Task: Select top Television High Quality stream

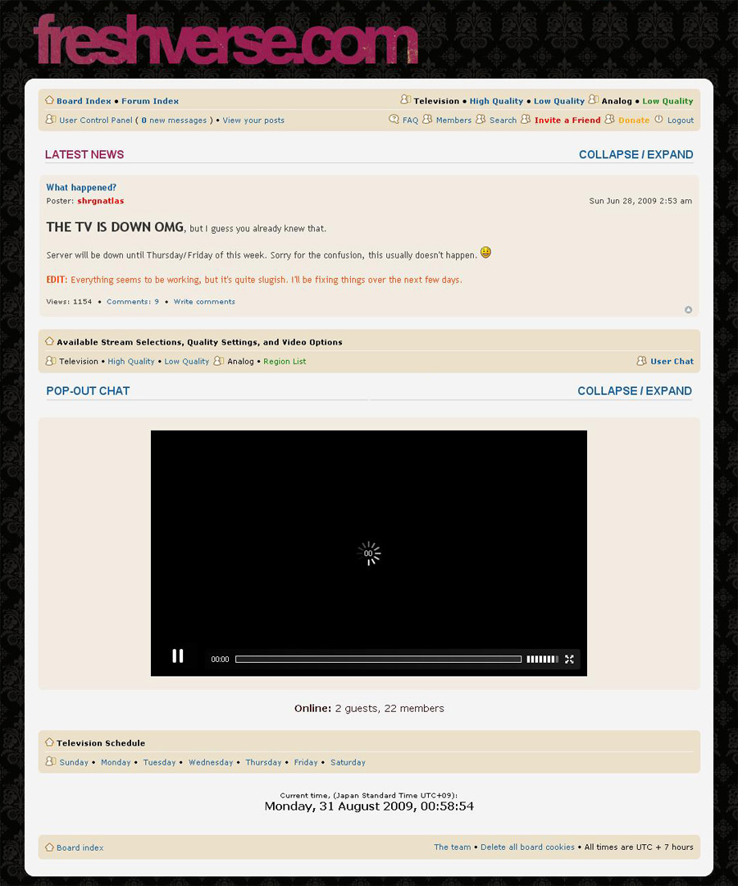Action: tap(496, 101)
